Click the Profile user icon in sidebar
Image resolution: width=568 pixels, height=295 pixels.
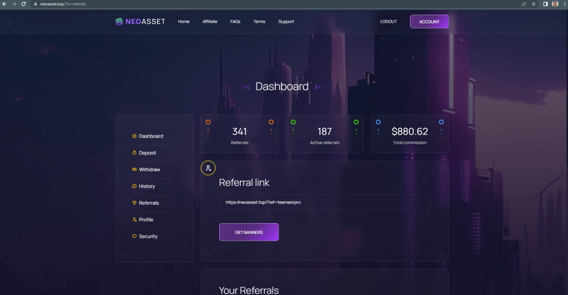pos(134,220)
